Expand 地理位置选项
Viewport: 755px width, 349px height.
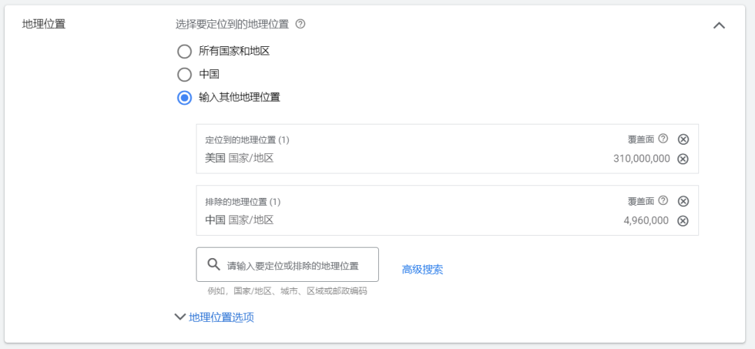coord(215,318)
